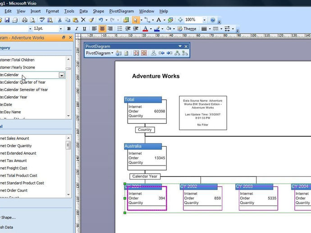Viewport: 311px width, 233px height.
Task: Open the Shape menu
Action: pyautogui.click(x=99, y=11)
